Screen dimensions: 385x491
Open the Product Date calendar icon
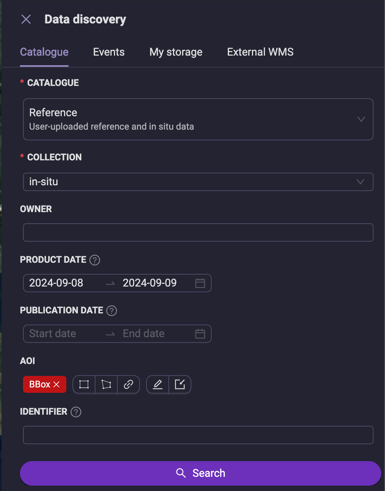pyautogui.click(x=200, y=283)
